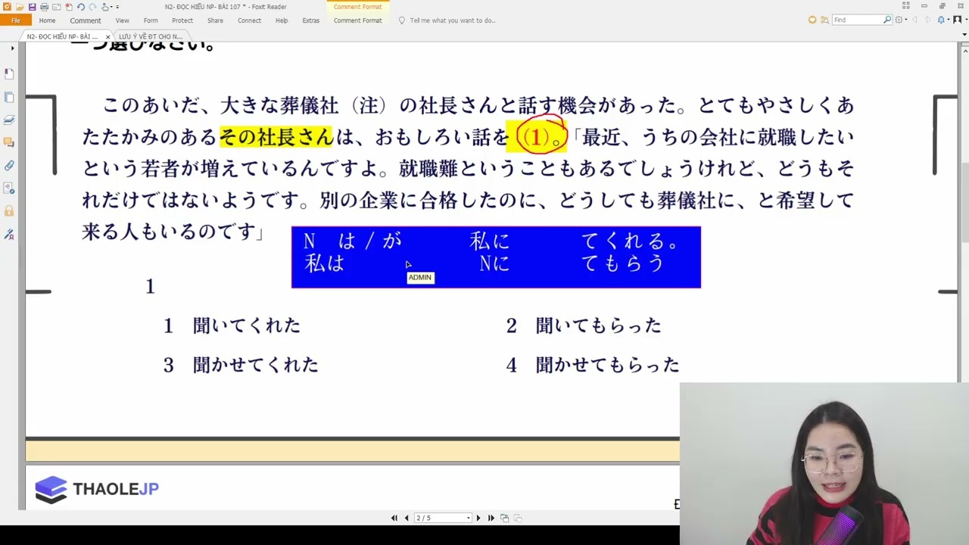Go to the last page button
This screenshot has height=545, width=969.
point(491,518)
